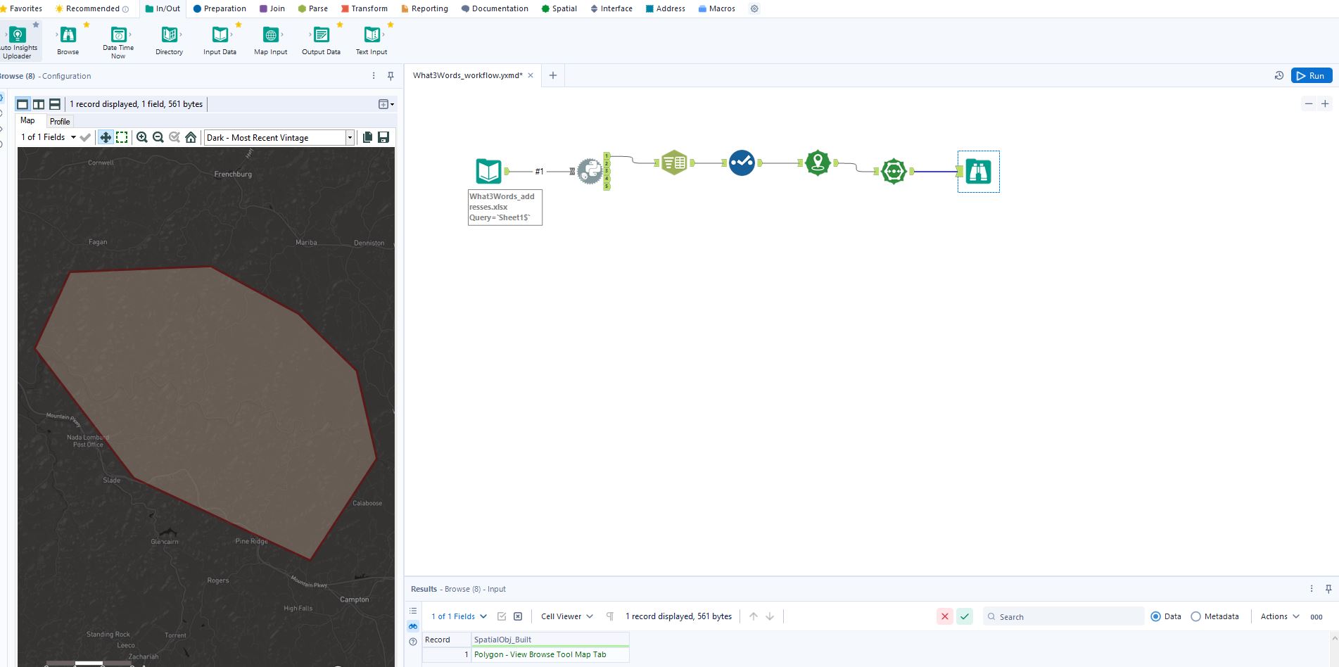Enable the pan mode toggle in map toolbar
This screenshot has height=667, width=1339.
tap(105, 137)
